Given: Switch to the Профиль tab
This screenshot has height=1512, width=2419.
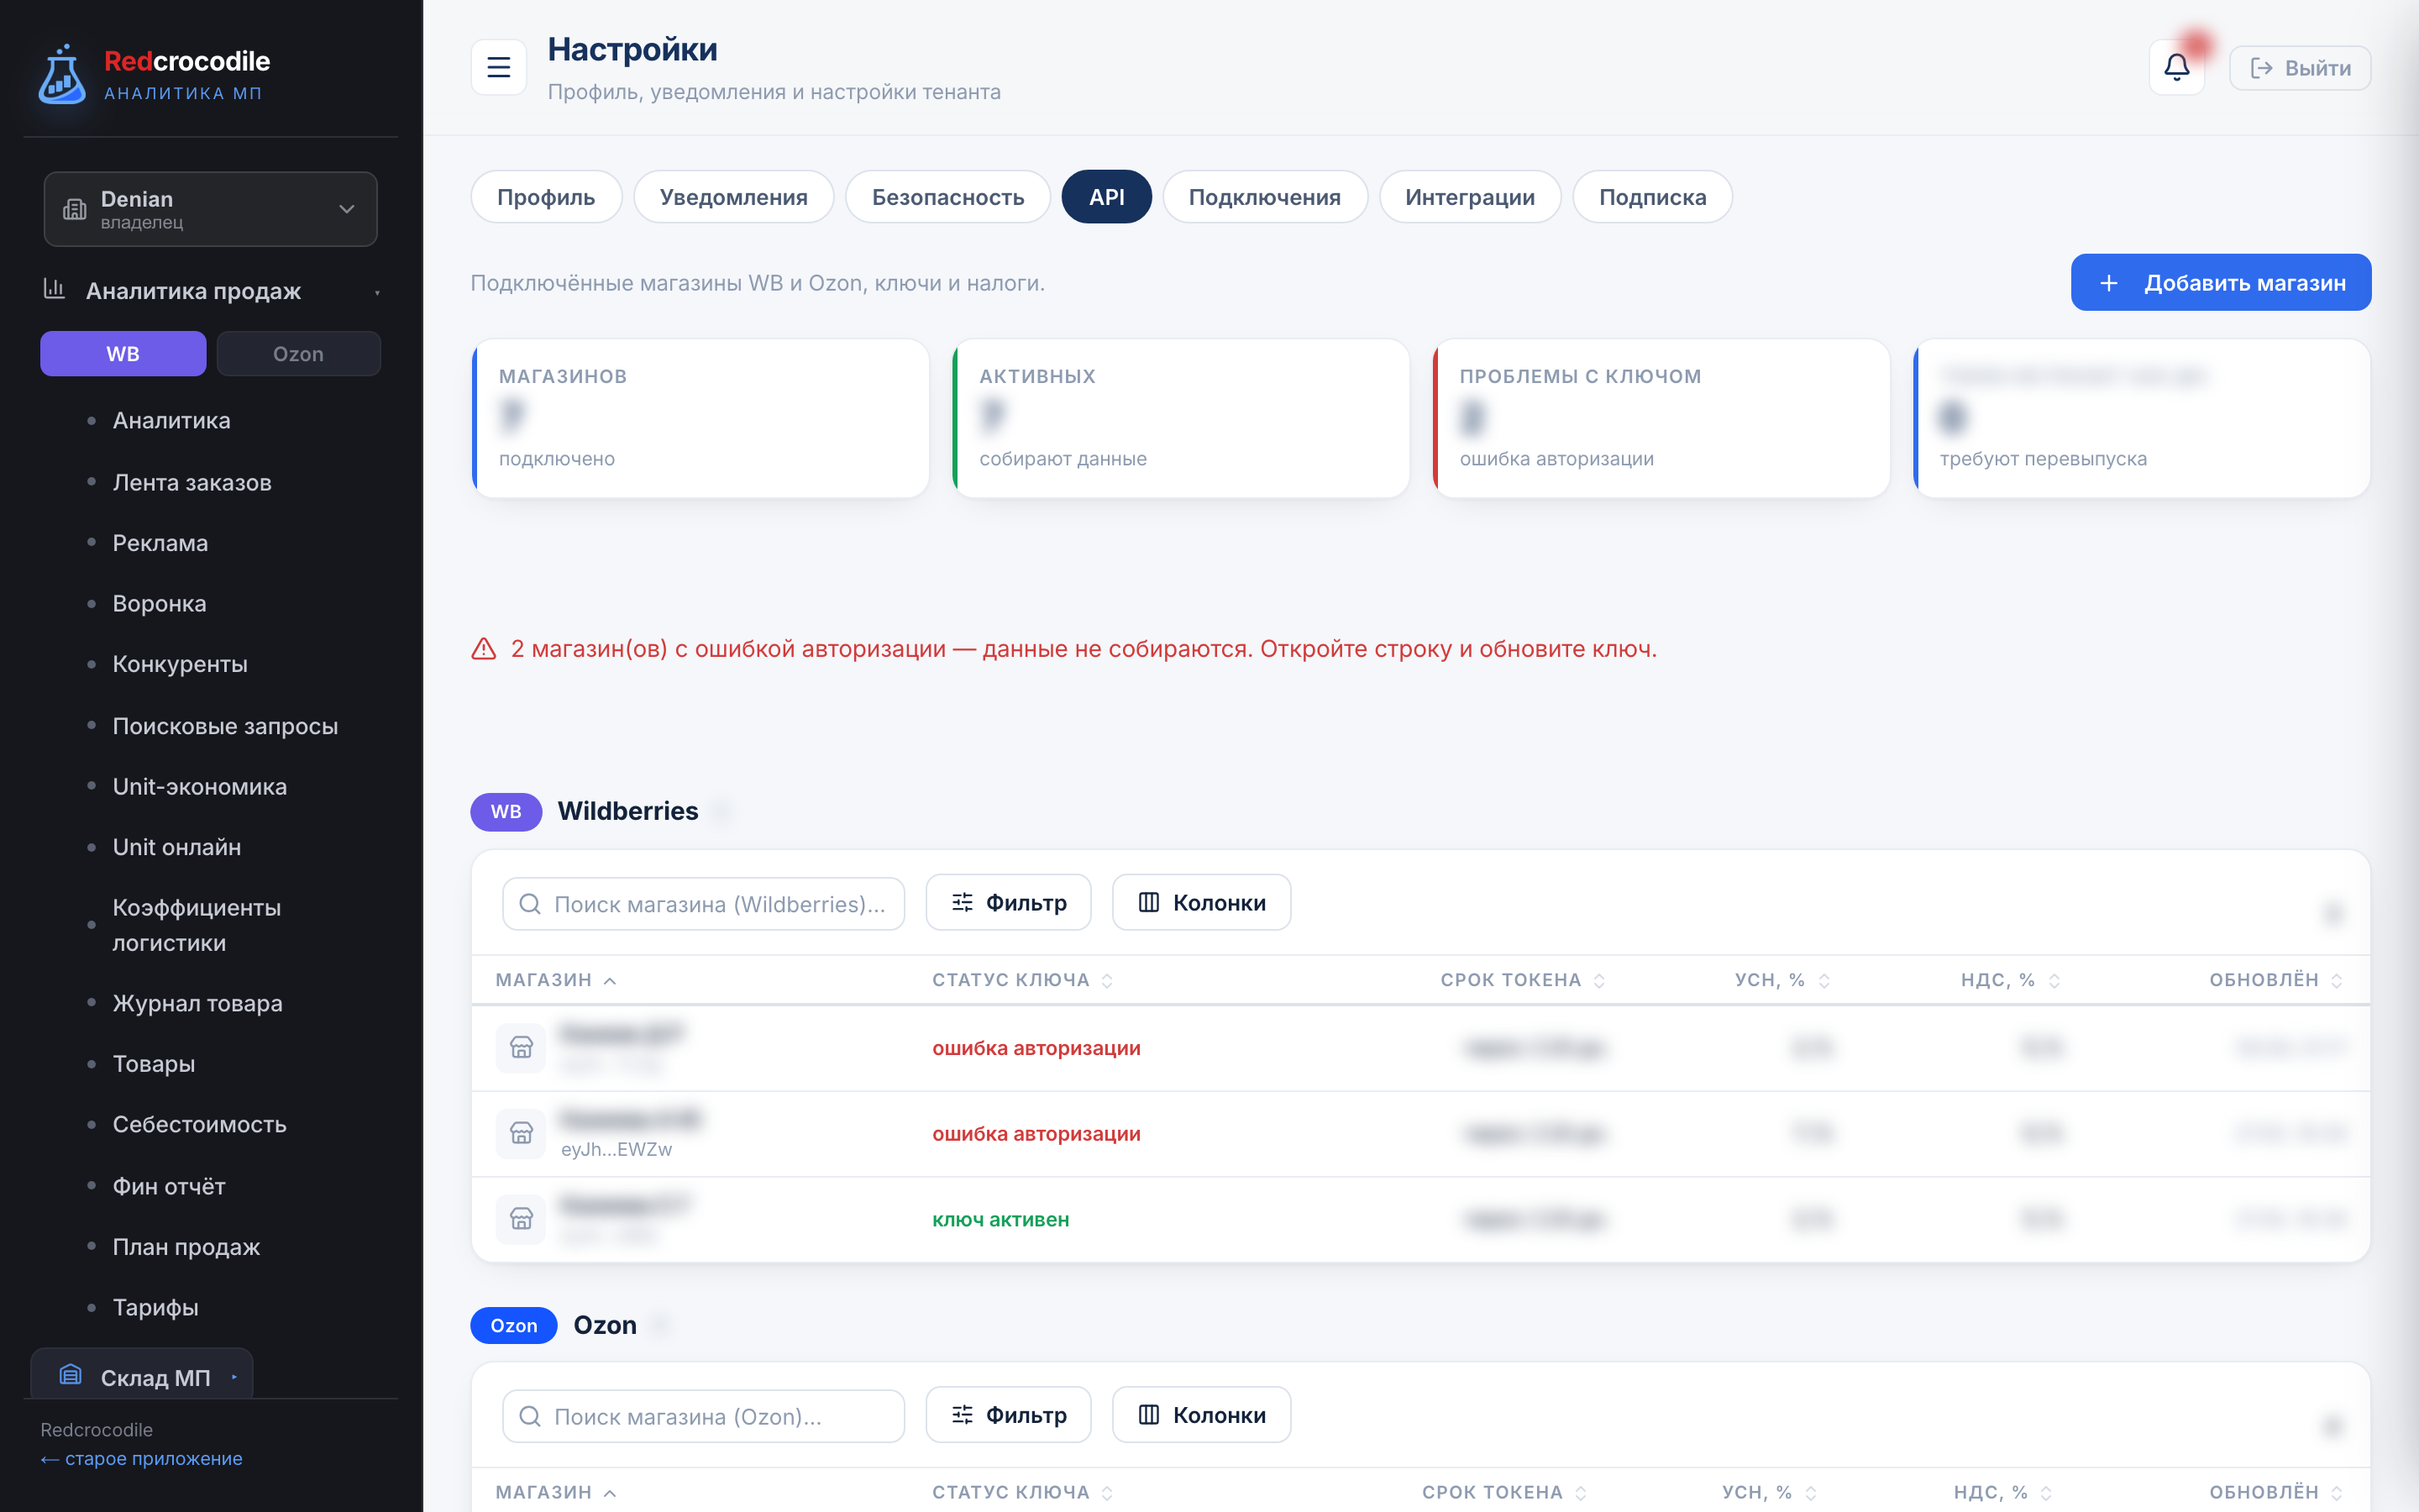Looking at the screenshot, I should 546,197.
